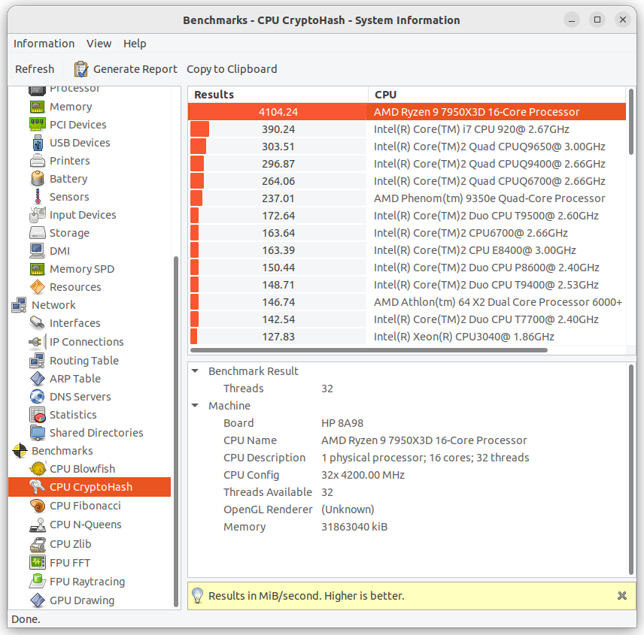This screenshot has width=644, height=635.
Task: Open the ARP Table icon
Action: pyautogui.click(x=37, y=379)
